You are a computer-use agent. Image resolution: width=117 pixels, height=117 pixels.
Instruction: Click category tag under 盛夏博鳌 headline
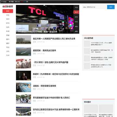pyautogui.click(x=34, y=54)
